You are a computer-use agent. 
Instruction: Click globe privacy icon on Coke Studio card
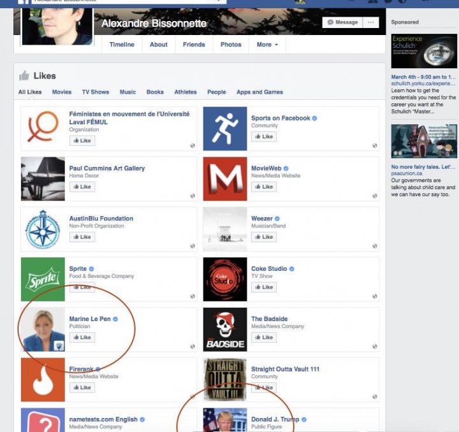375,296
